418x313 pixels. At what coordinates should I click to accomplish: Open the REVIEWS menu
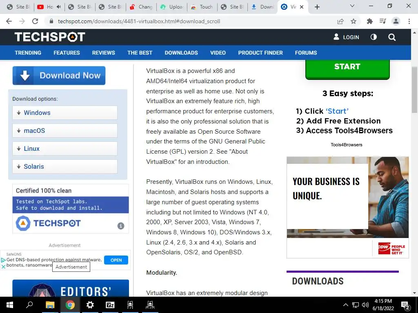(x=103, y=53)
